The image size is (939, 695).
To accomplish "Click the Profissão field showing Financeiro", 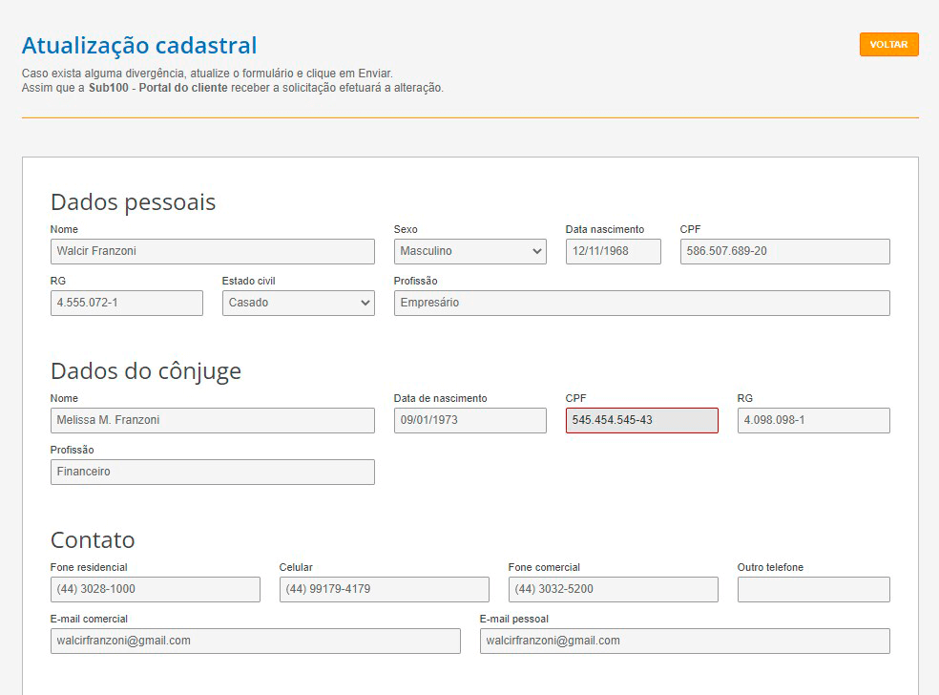I will (212, 472).
